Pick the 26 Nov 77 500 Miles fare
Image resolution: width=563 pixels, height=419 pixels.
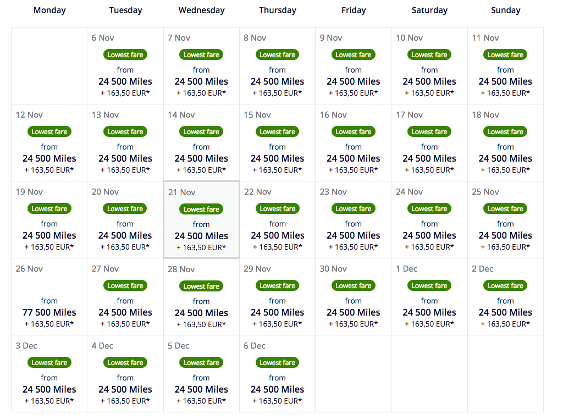49,312
